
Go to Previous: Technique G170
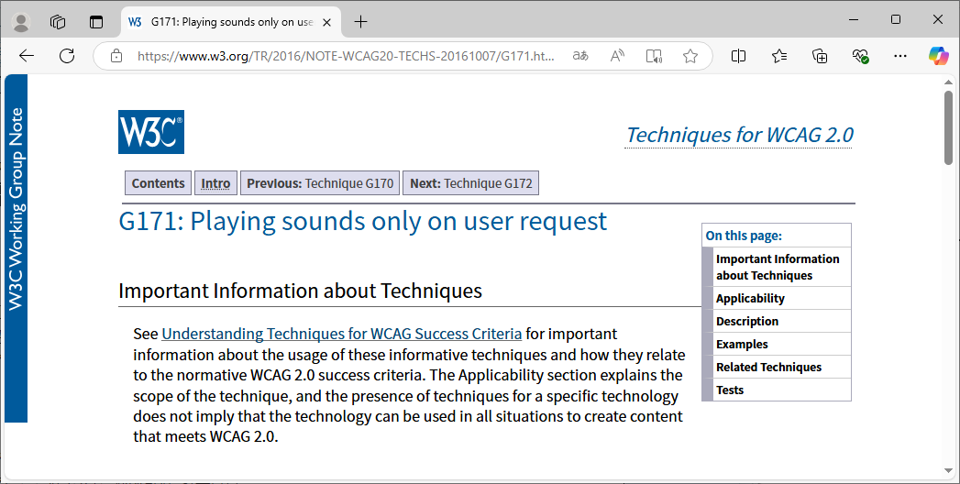point(320,183)
